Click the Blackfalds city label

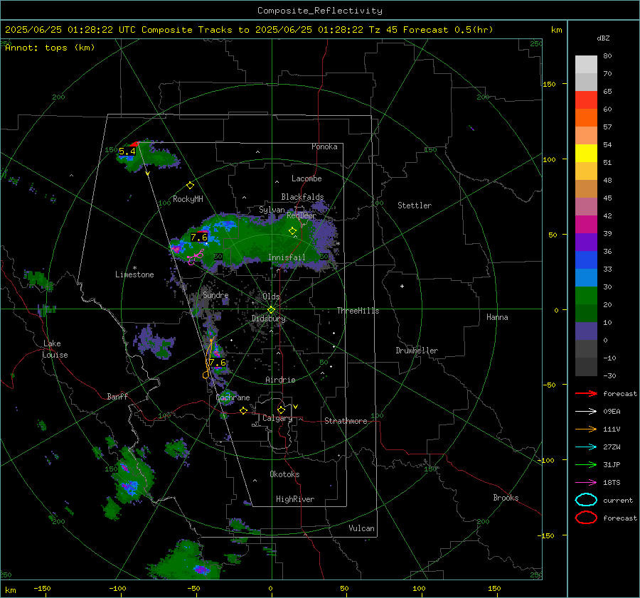pos(302,197)
